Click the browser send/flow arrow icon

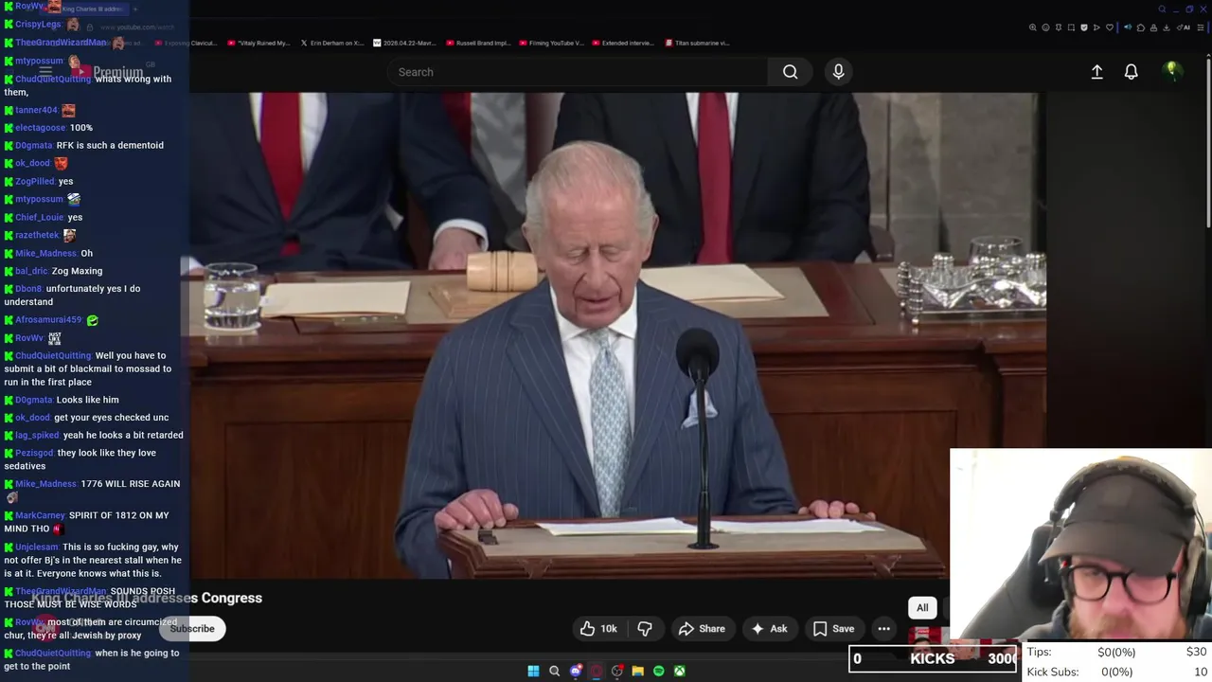1096,27
